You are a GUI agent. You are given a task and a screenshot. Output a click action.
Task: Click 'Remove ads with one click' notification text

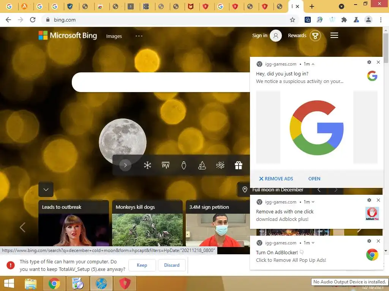[x=285, y=211]
